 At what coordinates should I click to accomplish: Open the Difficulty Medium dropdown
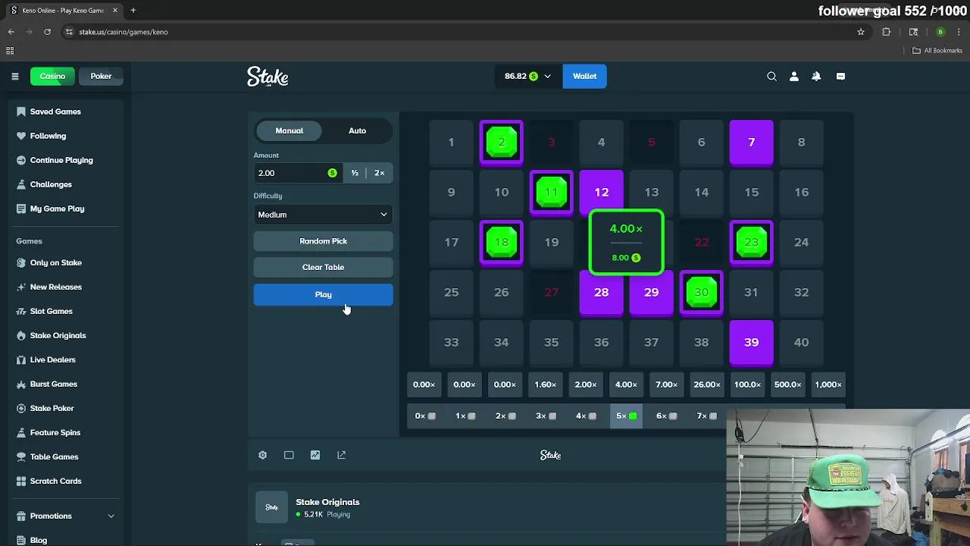323,215
